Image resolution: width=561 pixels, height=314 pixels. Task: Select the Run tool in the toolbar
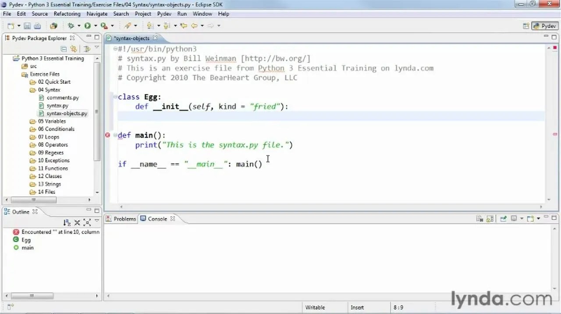(x=87, y=25)
